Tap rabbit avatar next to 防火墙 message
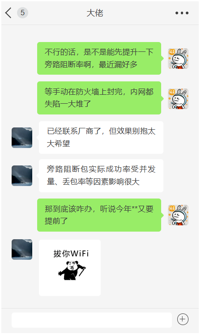Screen dimensions: 201x334 click(x=178, y=99)
